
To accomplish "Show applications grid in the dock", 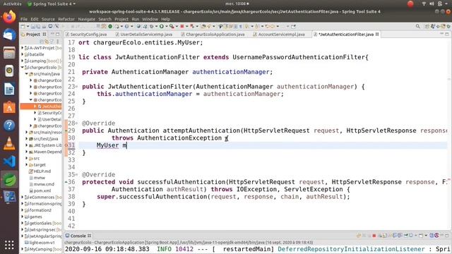I will (9, 245).
